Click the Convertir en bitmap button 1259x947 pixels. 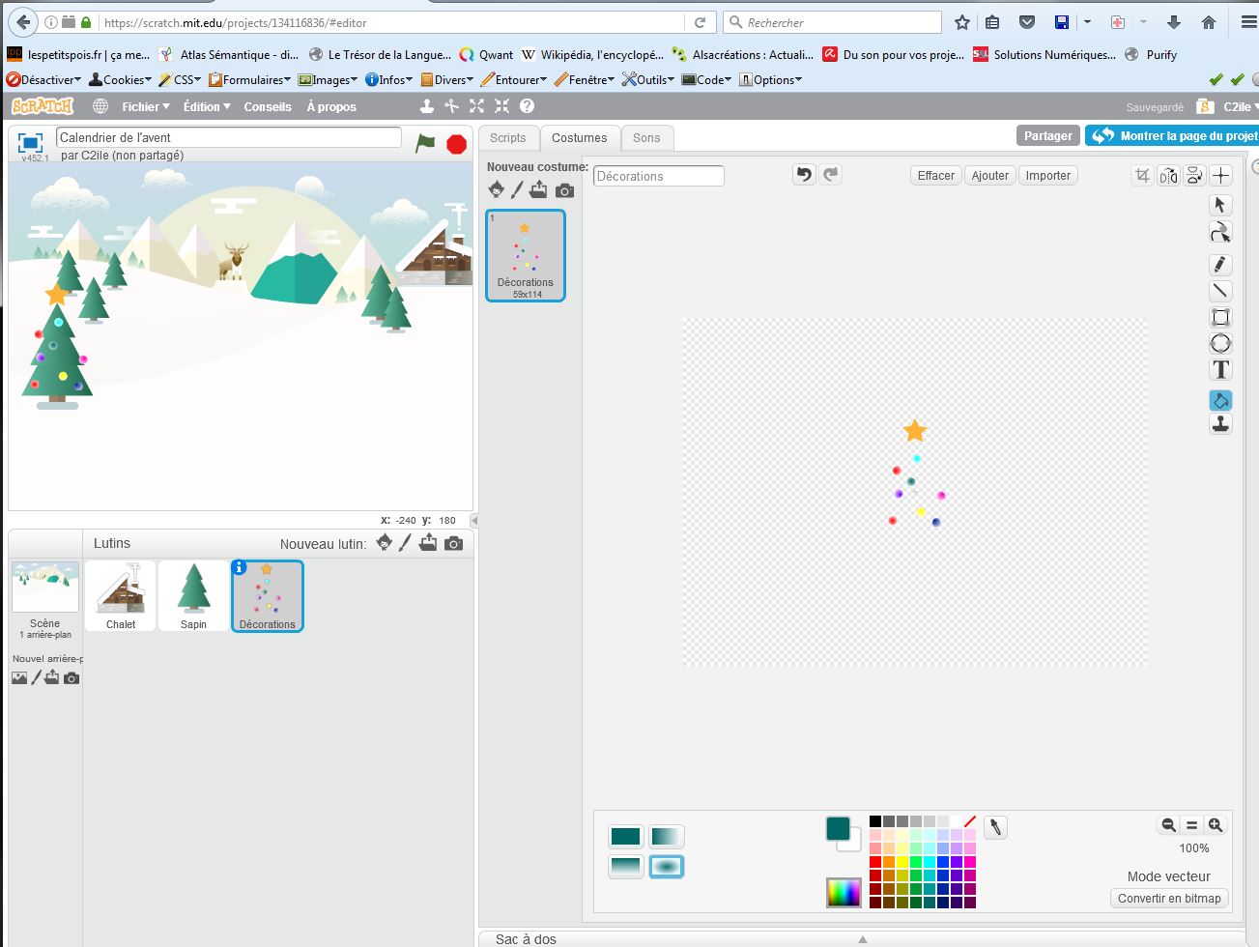(1168, 898)
